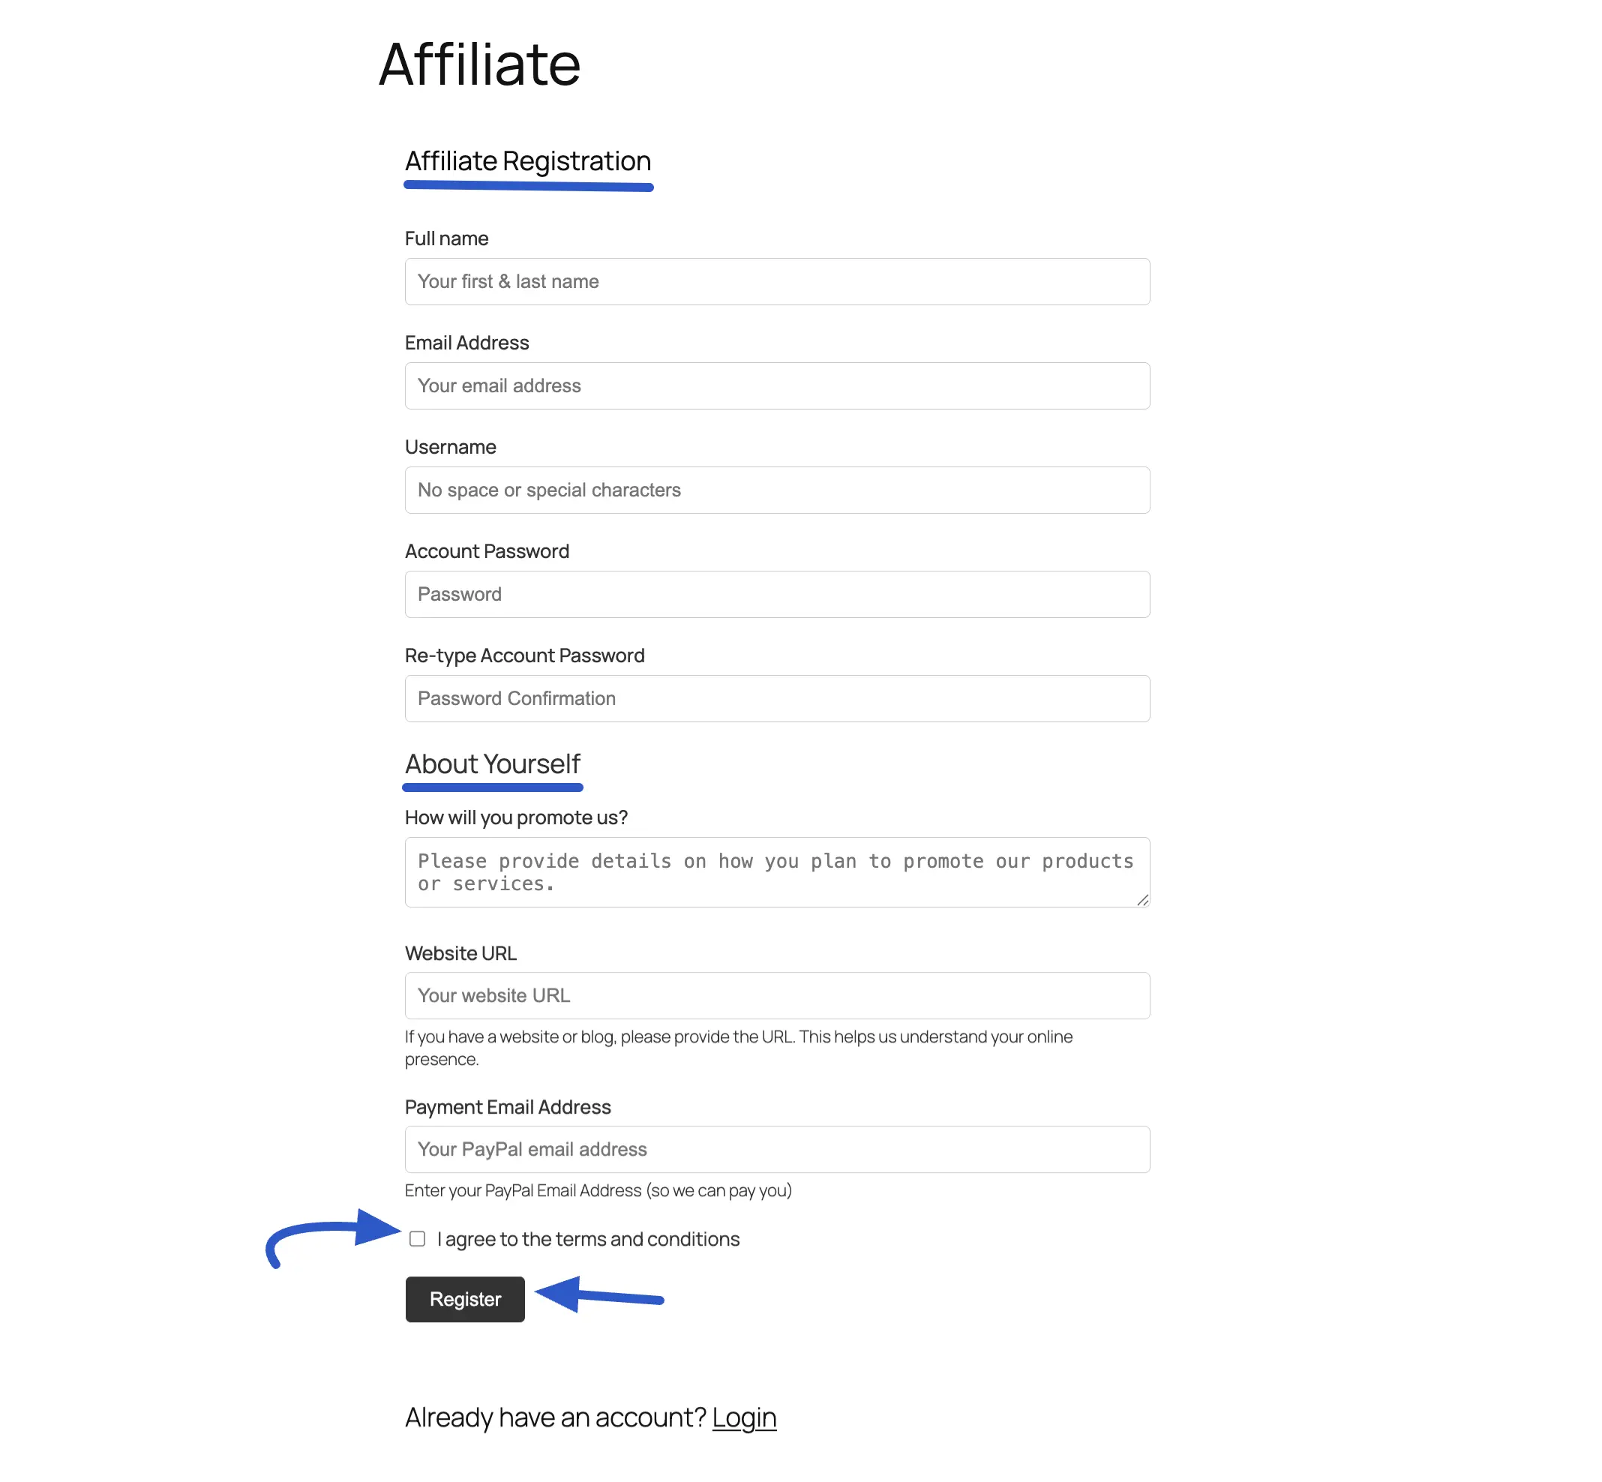Click the PayPal Payment Email field
This screenshot has width=1602, height=1482.
pos(776,1149)
